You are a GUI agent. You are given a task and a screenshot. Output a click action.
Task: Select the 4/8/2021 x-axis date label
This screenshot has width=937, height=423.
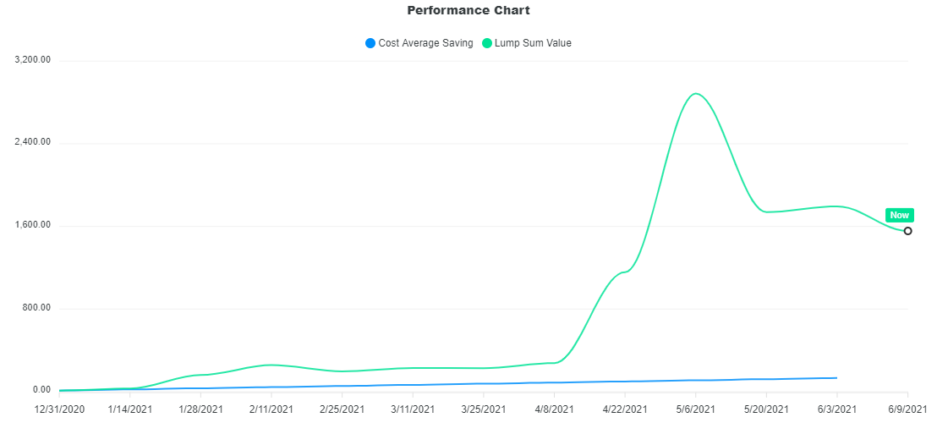pos(555,409)
